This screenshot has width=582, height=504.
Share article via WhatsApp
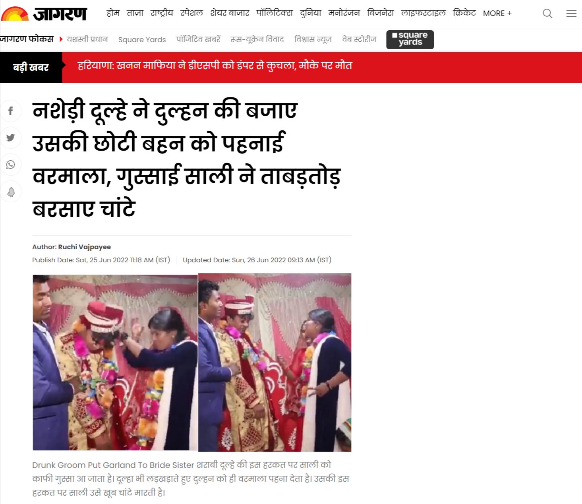click(x=11, y=165)
